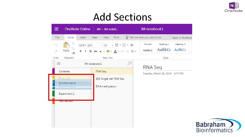
Task: Click the Undo arrow icon
Action: (56, 45)
